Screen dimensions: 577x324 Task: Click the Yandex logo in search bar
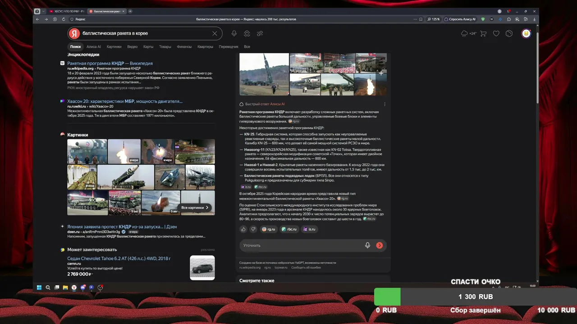pyautogui.click(x=74, y=33)
